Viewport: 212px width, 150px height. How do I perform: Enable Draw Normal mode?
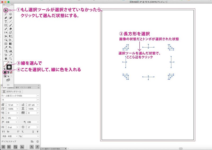coord(5,76)
